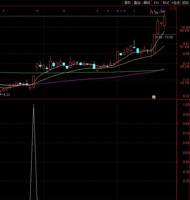Click the leftmost purple info marker
Viewport: 190px width, 200px height.
click(x=3, y=11)
